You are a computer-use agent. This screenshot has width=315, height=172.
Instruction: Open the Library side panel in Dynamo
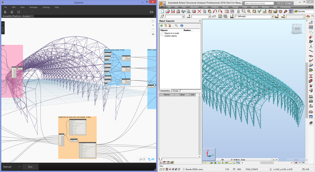pos(3,28)
